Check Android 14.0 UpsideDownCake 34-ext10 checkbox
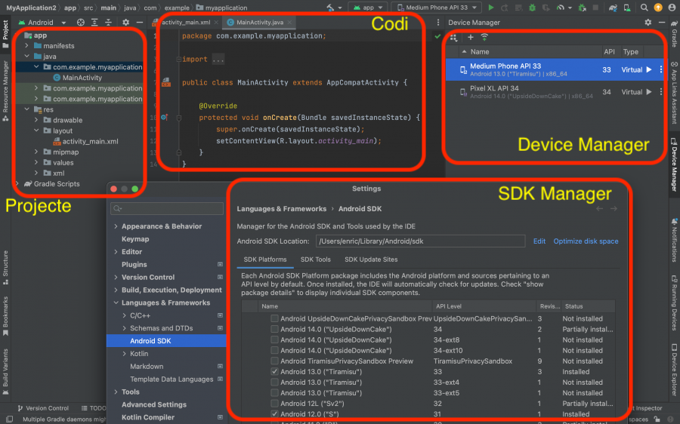Viewport: 680px width, 424px height. 274,350
